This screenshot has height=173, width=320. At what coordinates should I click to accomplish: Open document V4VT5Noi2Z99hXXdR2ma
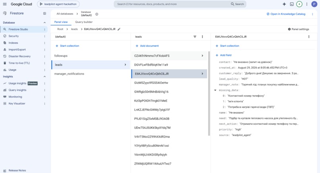click(x=169, y=137)
